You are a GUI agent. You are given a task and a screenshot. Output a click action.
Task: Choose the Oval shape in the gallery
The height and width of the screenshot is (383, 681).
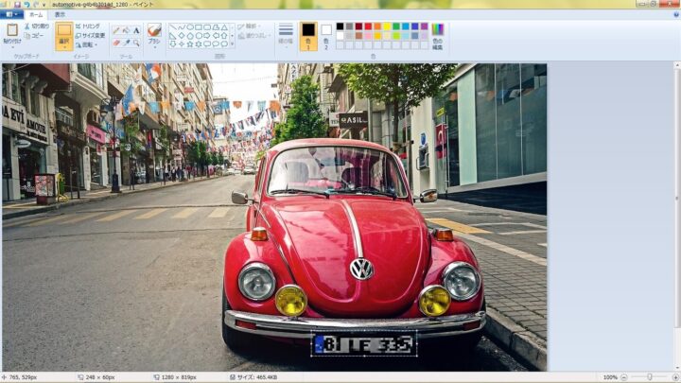(x=190, y=26)
